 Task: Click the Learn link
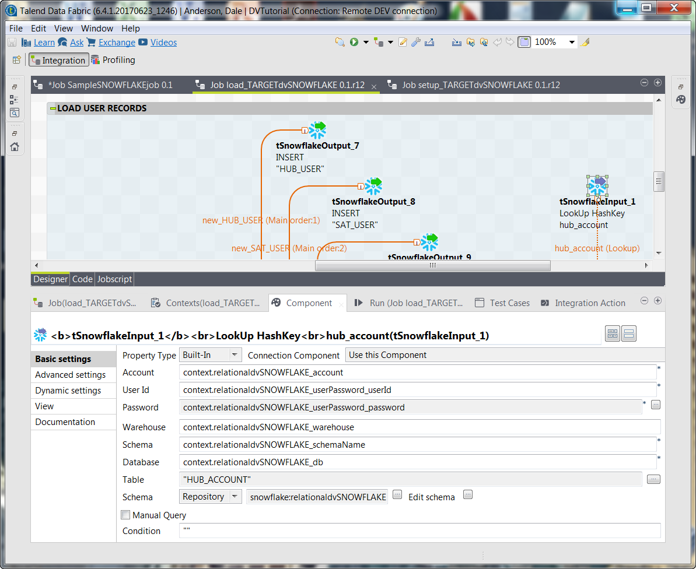tap(44, 43)
